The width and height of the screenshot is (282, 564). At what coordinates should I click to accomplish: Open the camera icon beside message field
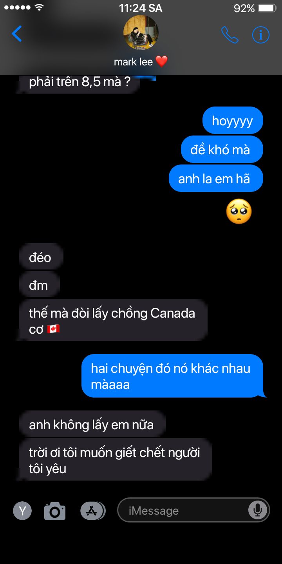point(55,511)
